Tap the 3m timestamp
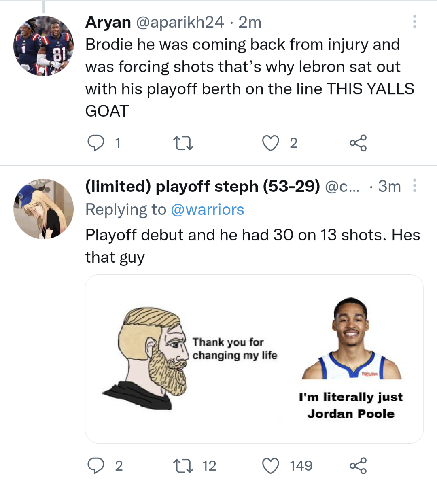 (389, 186)
